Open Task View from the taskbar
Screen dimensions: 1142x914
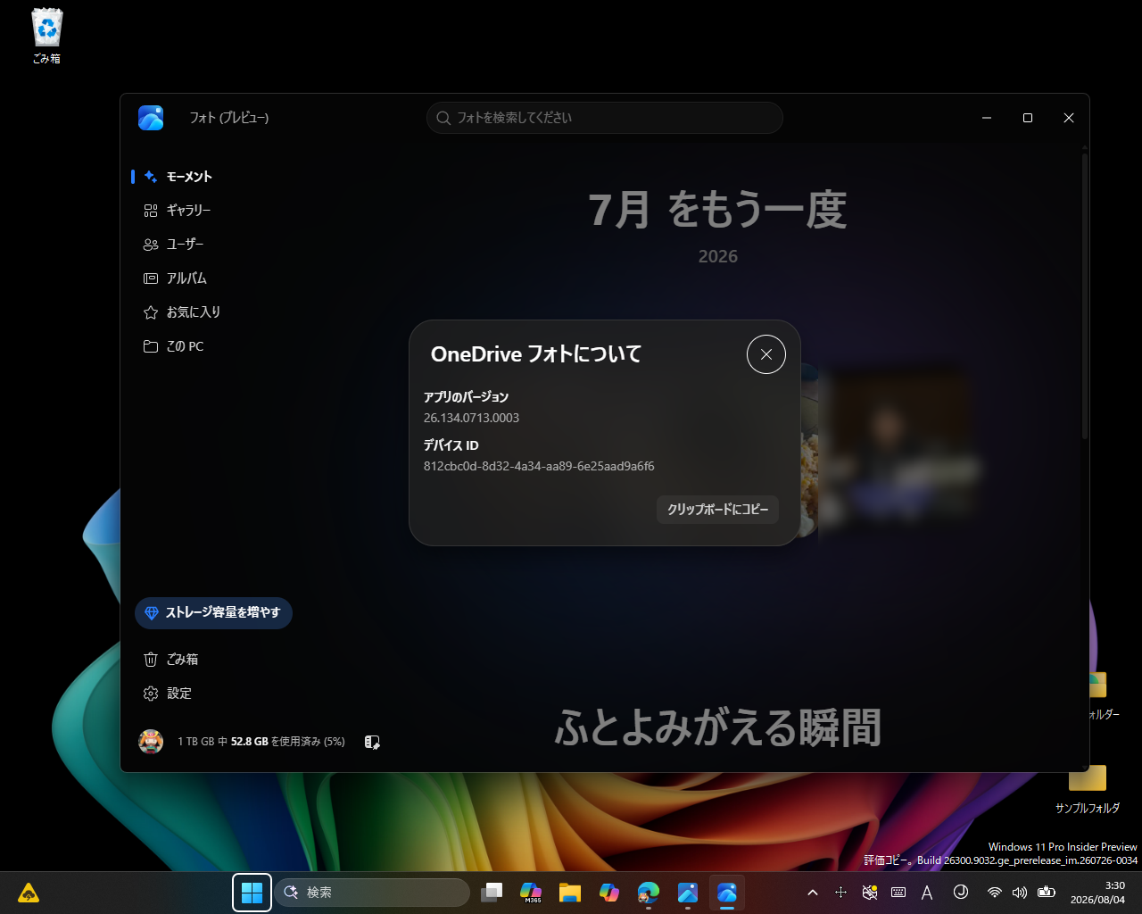coord(492,893)
